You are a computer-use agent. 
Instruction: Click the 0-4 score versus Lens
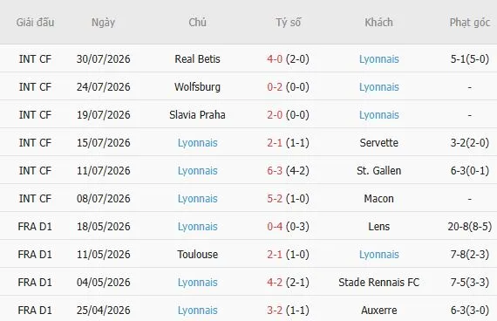click(x=275, y=227)
